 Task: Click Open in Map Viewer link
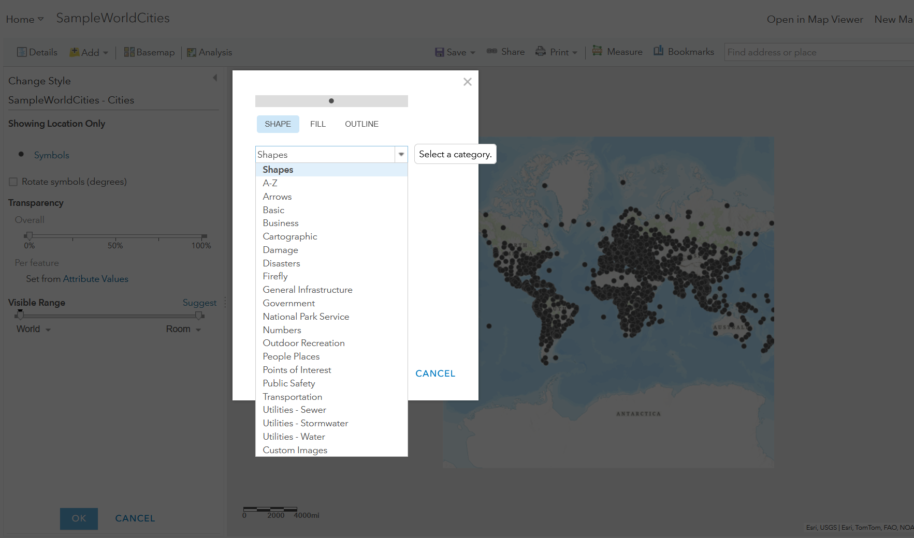tap(815, 19)
